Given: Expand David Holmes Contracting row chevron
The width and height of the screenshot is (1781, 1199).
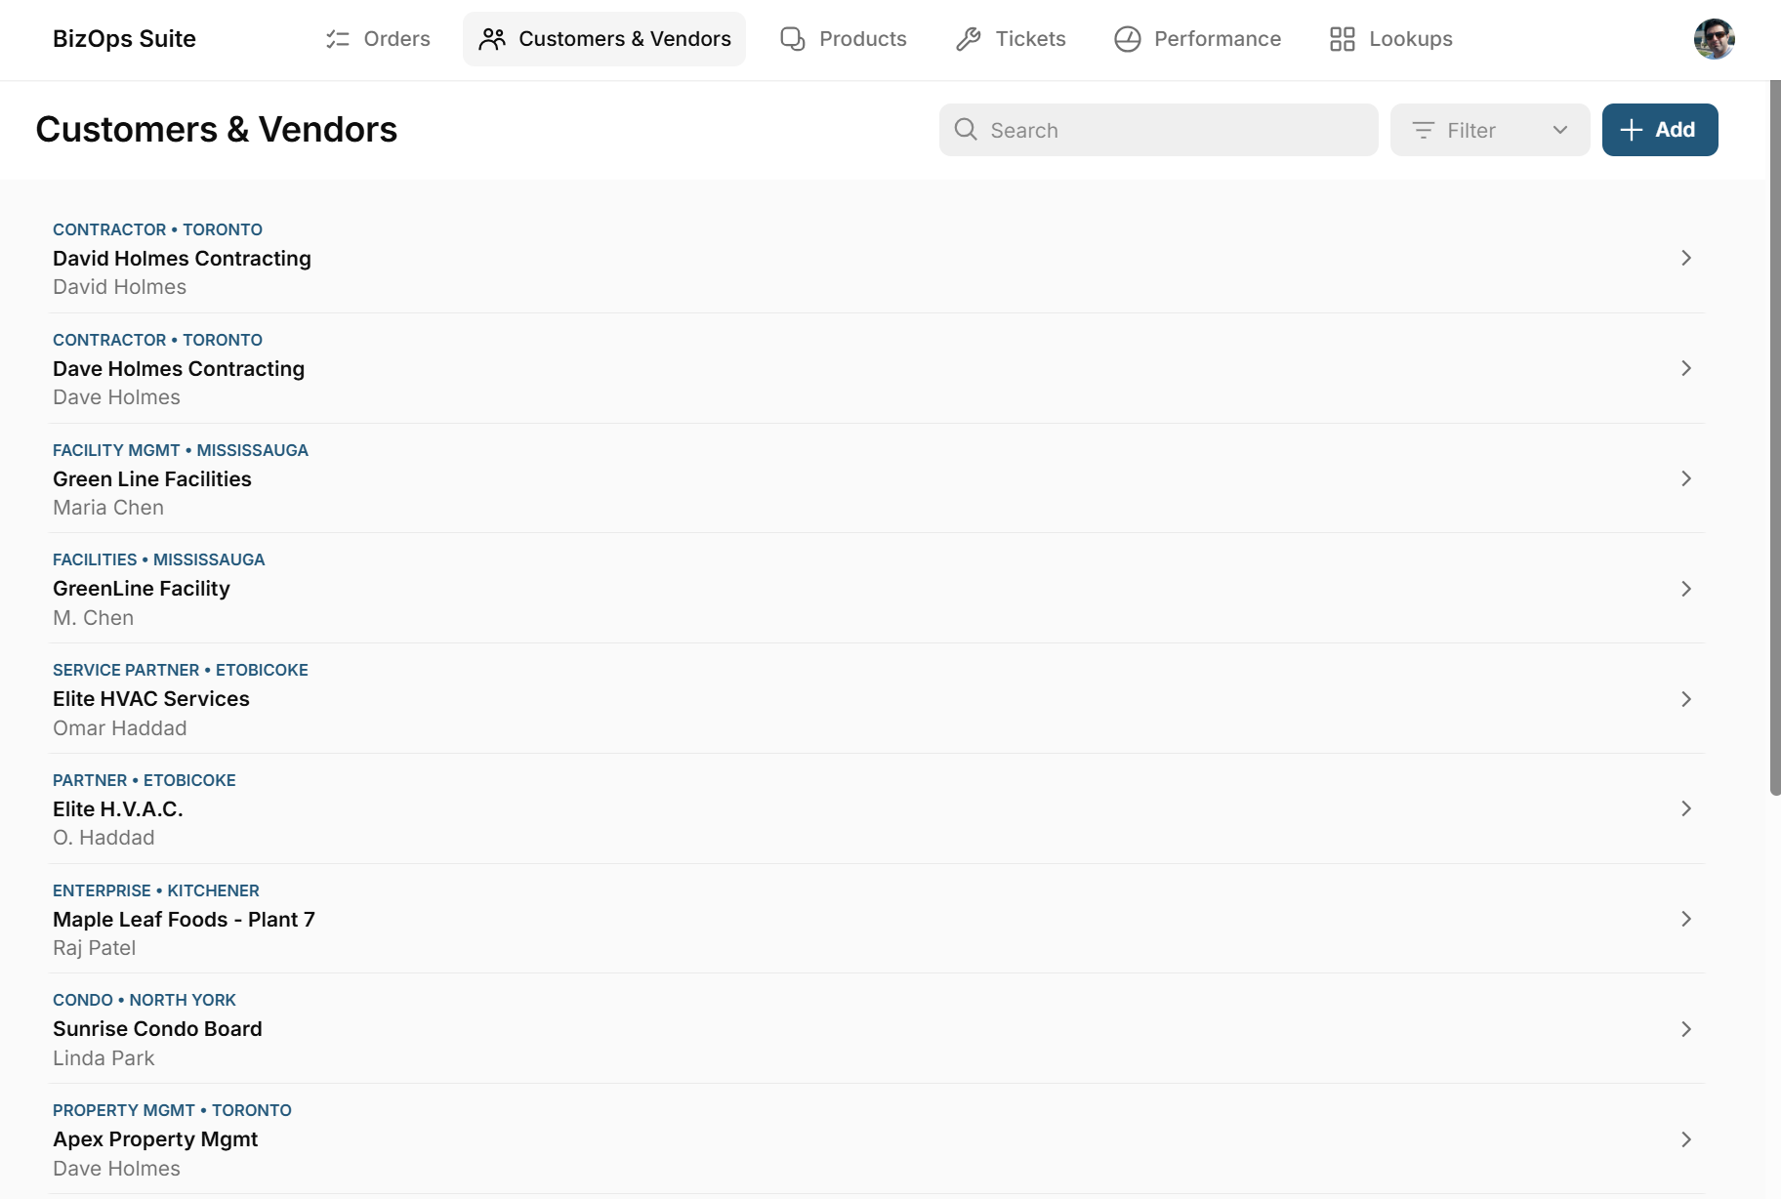Looking at the screenshot, I should [x=1686, y=258].
